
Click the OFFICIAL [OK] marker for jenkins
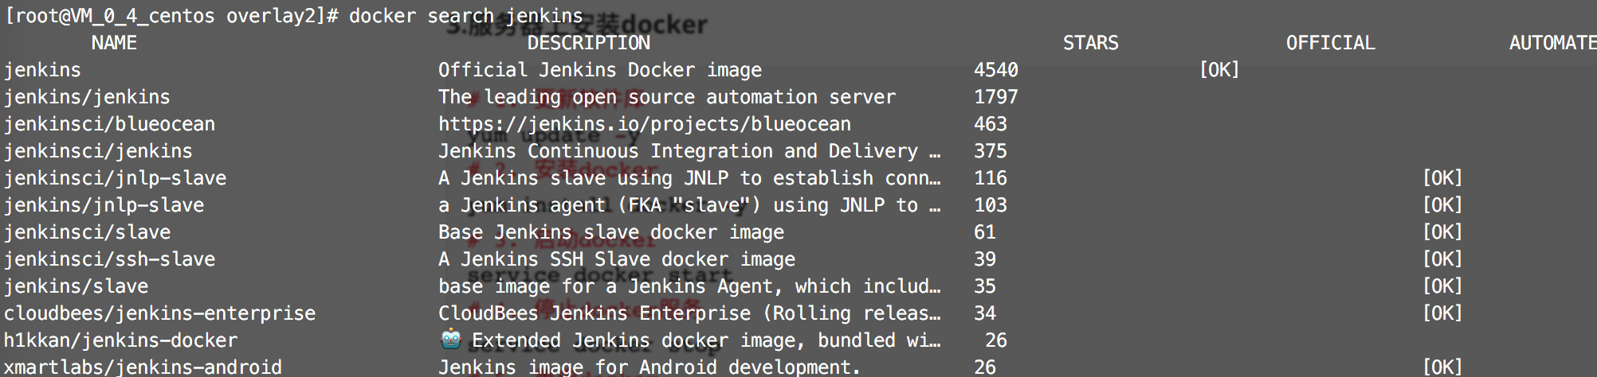[x=1219, y=70]
